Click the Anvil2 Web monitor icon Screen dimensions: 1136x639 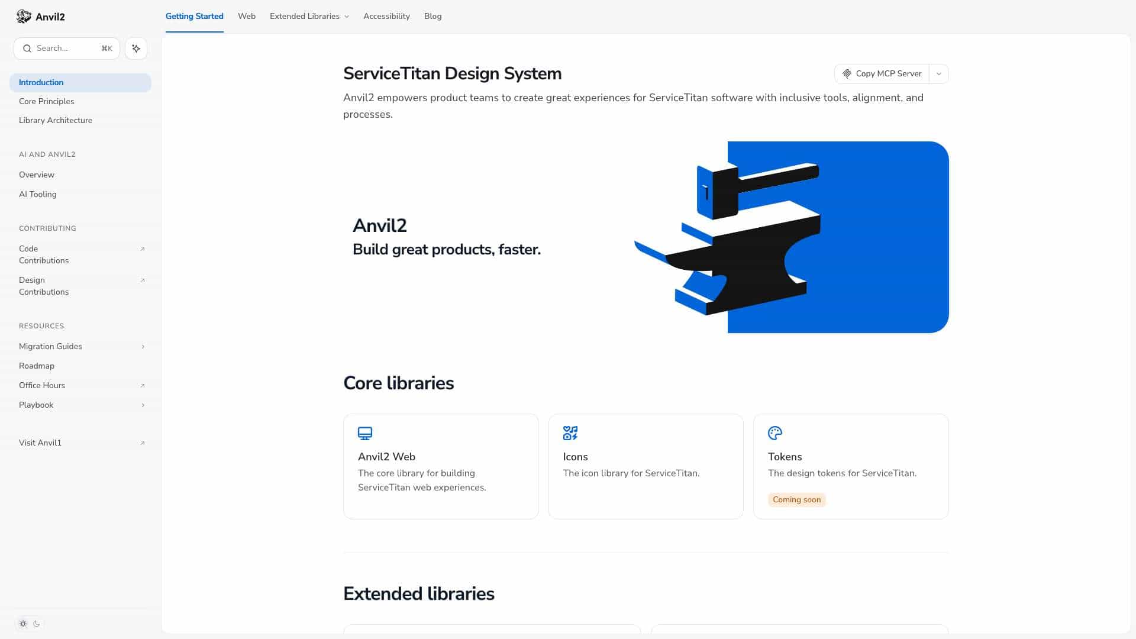click(x=365, y=434)
